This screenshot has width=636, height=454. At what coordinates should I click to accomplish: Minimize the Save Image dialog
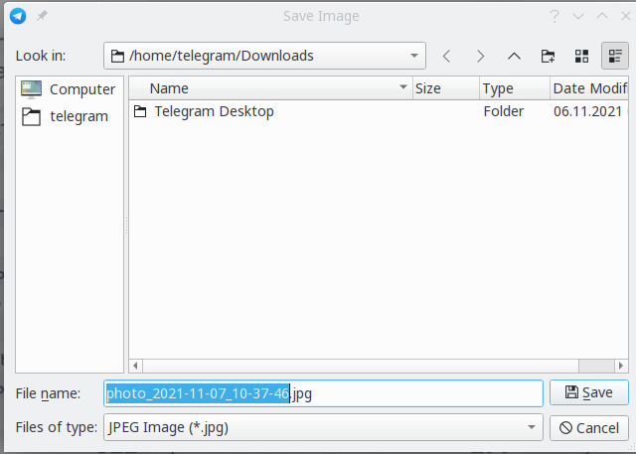pyautogui.click(x=578, y=16)
